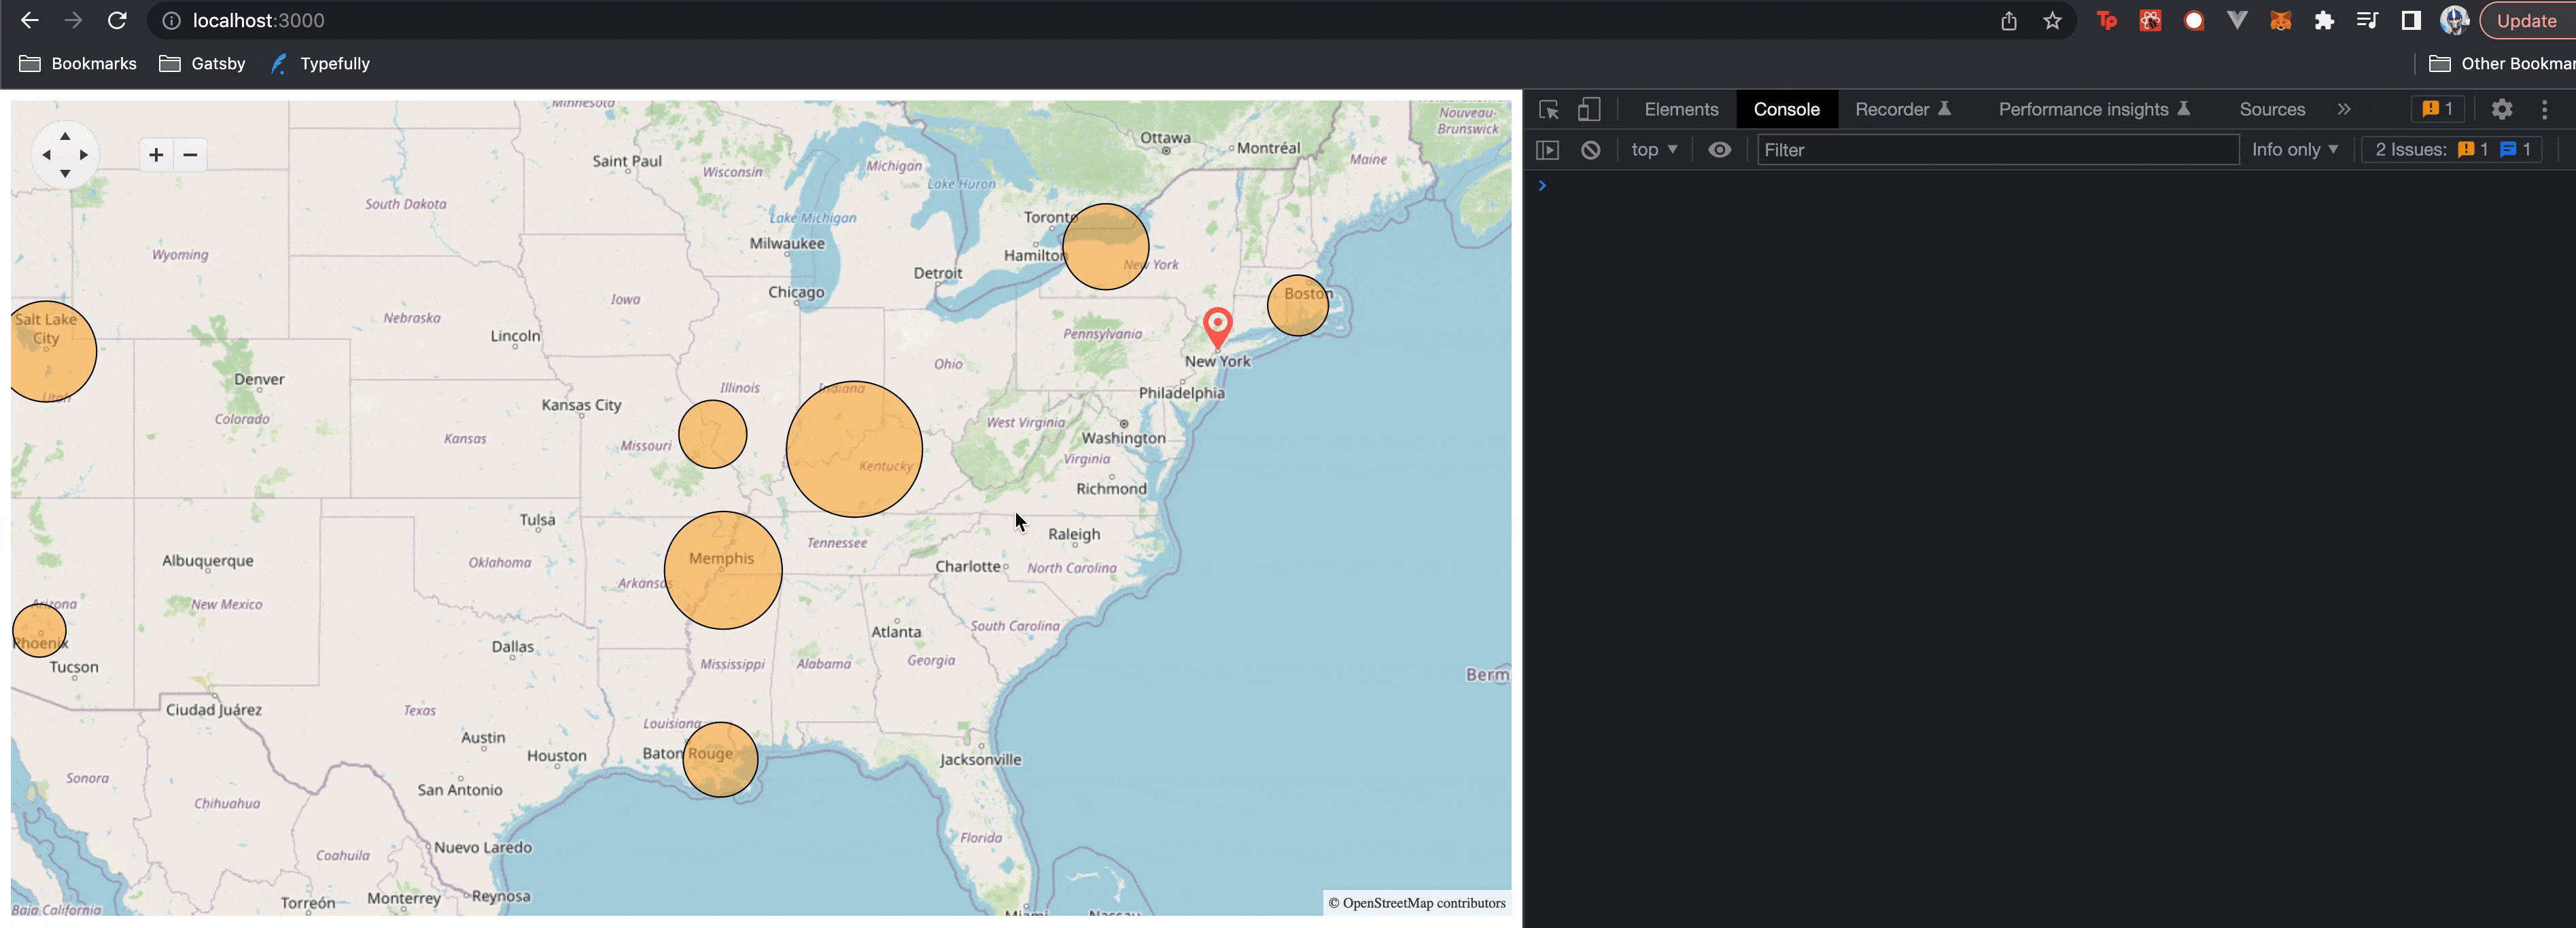Open issues counter badge in DevTools
This screenshot has width=2576, height=928.
click(x=2437, y=109)
